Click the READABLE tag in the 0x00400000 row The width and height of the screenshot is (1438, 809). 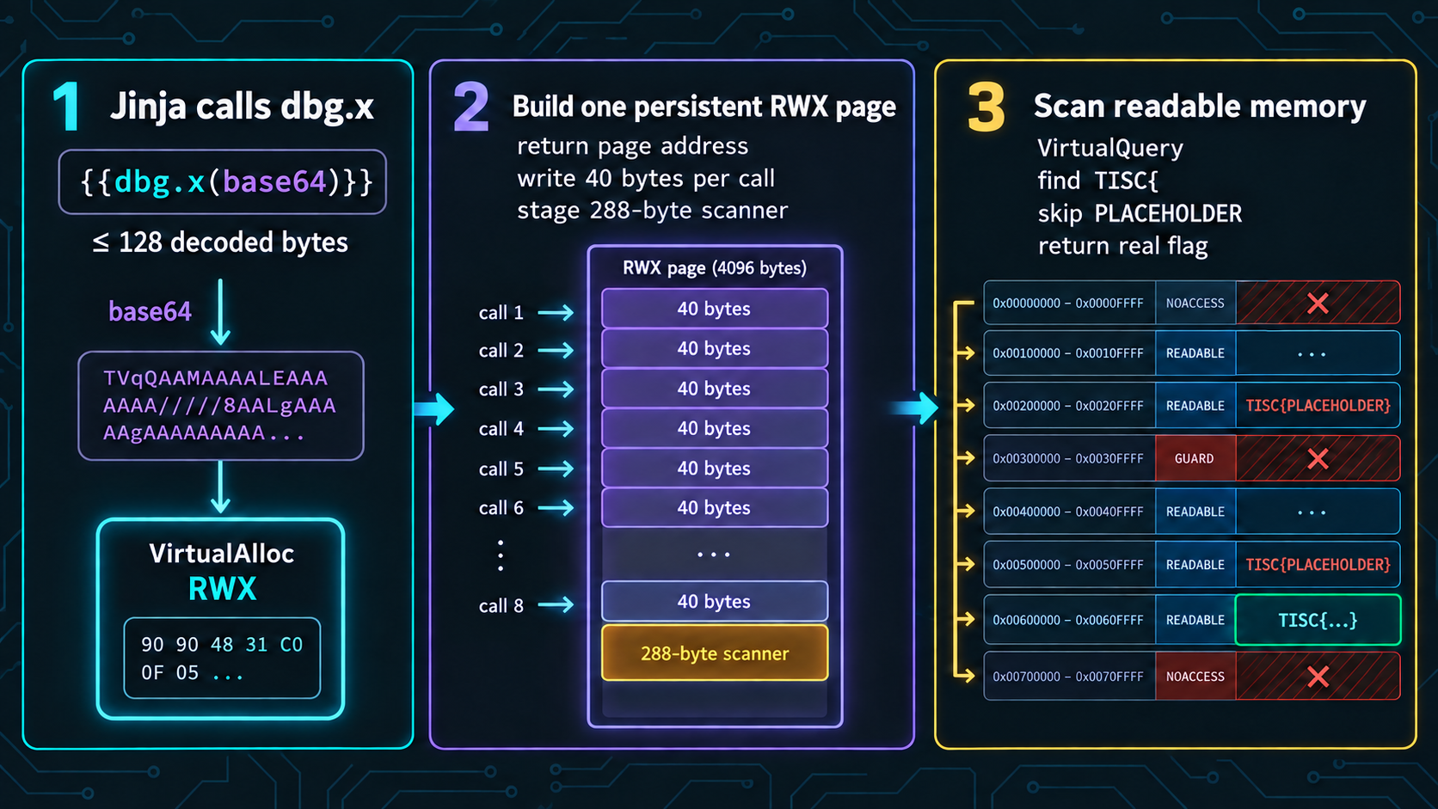1195,512
